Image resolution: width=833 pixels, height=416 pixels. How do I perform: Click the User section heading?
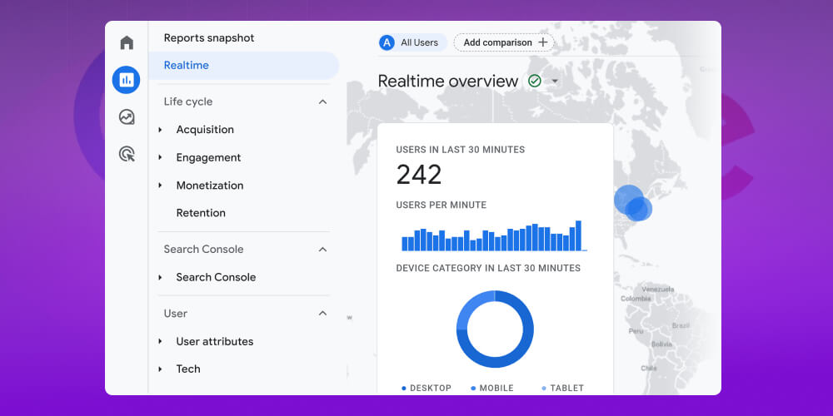(175, 314)
